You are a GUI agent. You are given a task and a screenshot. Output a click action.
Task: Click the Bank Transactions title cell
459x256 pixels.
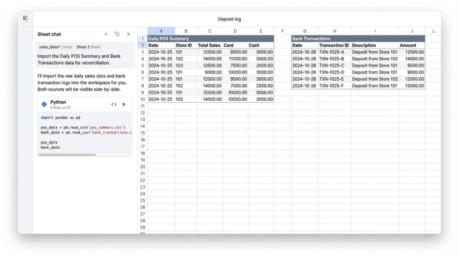tap(358, 39)
